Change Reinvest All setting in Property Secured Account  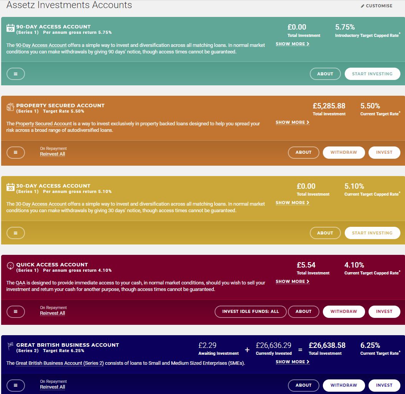click(53, 154)
